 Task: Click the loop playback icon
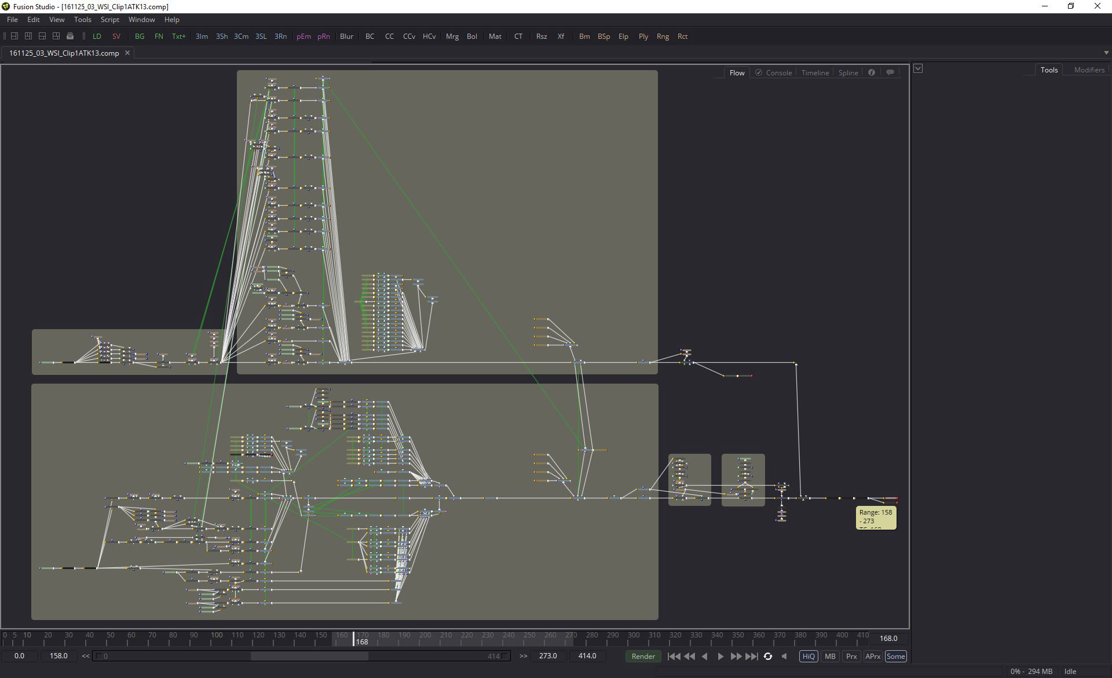(x=768, y=657)
